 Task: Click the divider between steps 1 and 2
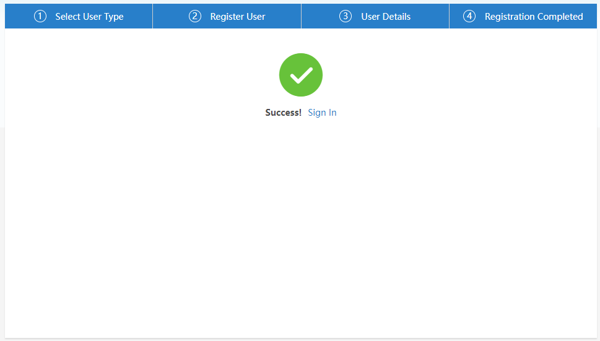[152, 16]
